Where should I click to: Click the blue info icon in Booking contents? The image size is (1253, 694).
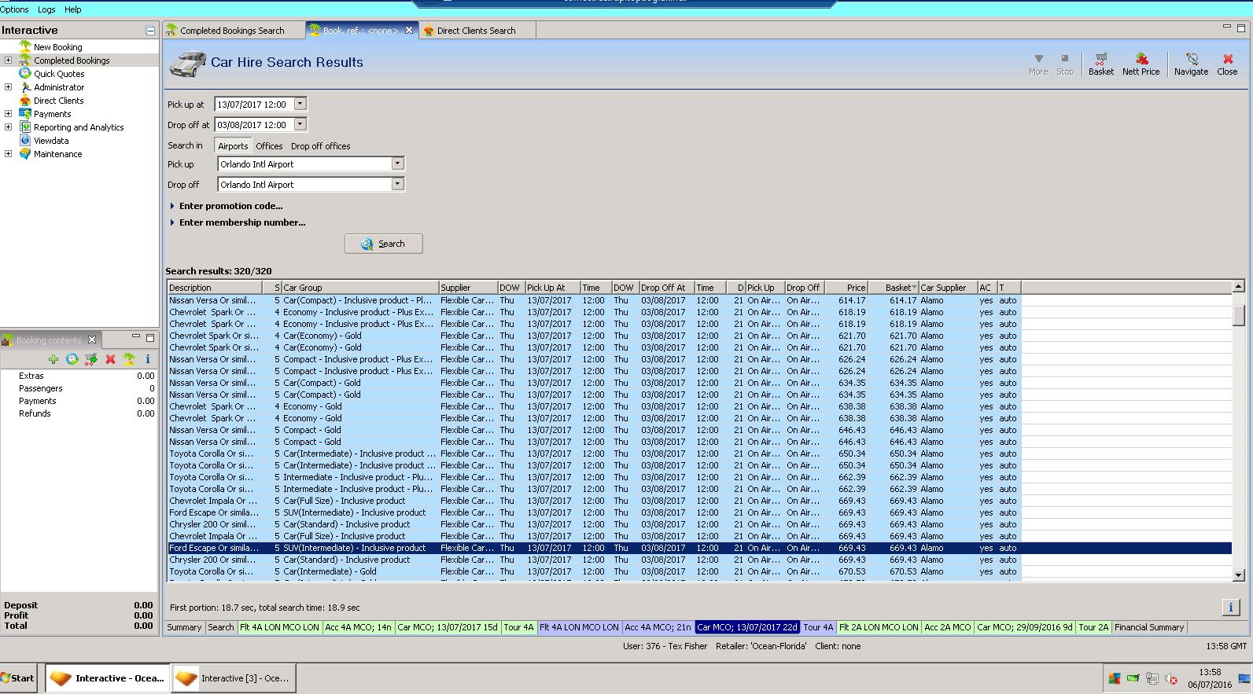147,359
